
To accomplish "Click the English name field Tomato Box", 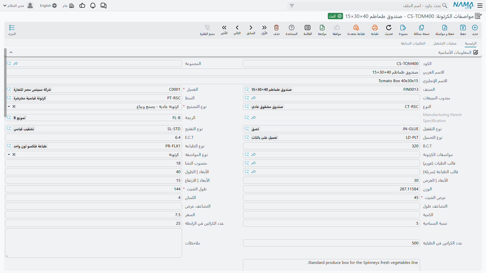I will tap(212, 81).
